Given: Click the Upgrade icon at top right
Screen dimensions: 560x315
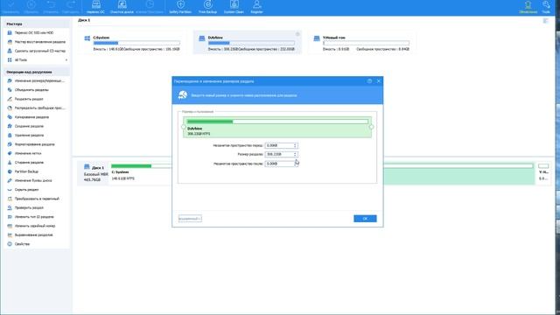Looking at the screenshot, I should 528,7.
